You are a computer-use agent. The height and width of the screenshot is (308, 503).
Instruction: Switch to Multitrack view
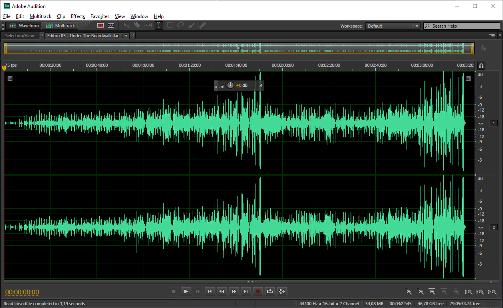click(x=60, y=26)
